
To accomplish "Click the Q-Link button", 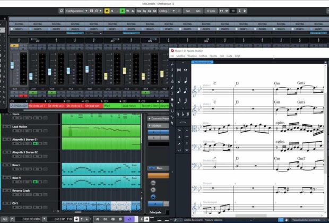I will pyautogui.click(x=211, y=11).
